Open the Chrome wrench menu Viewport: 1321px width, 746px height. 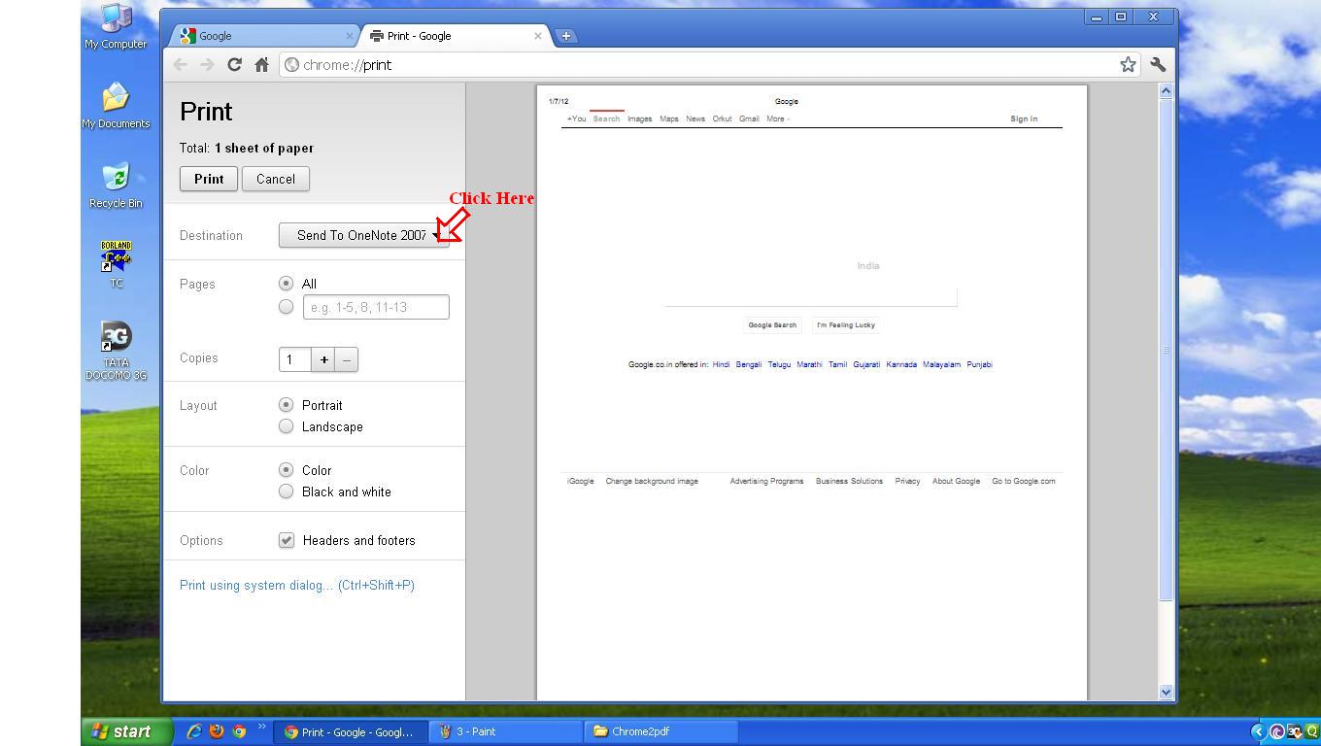1158,64
